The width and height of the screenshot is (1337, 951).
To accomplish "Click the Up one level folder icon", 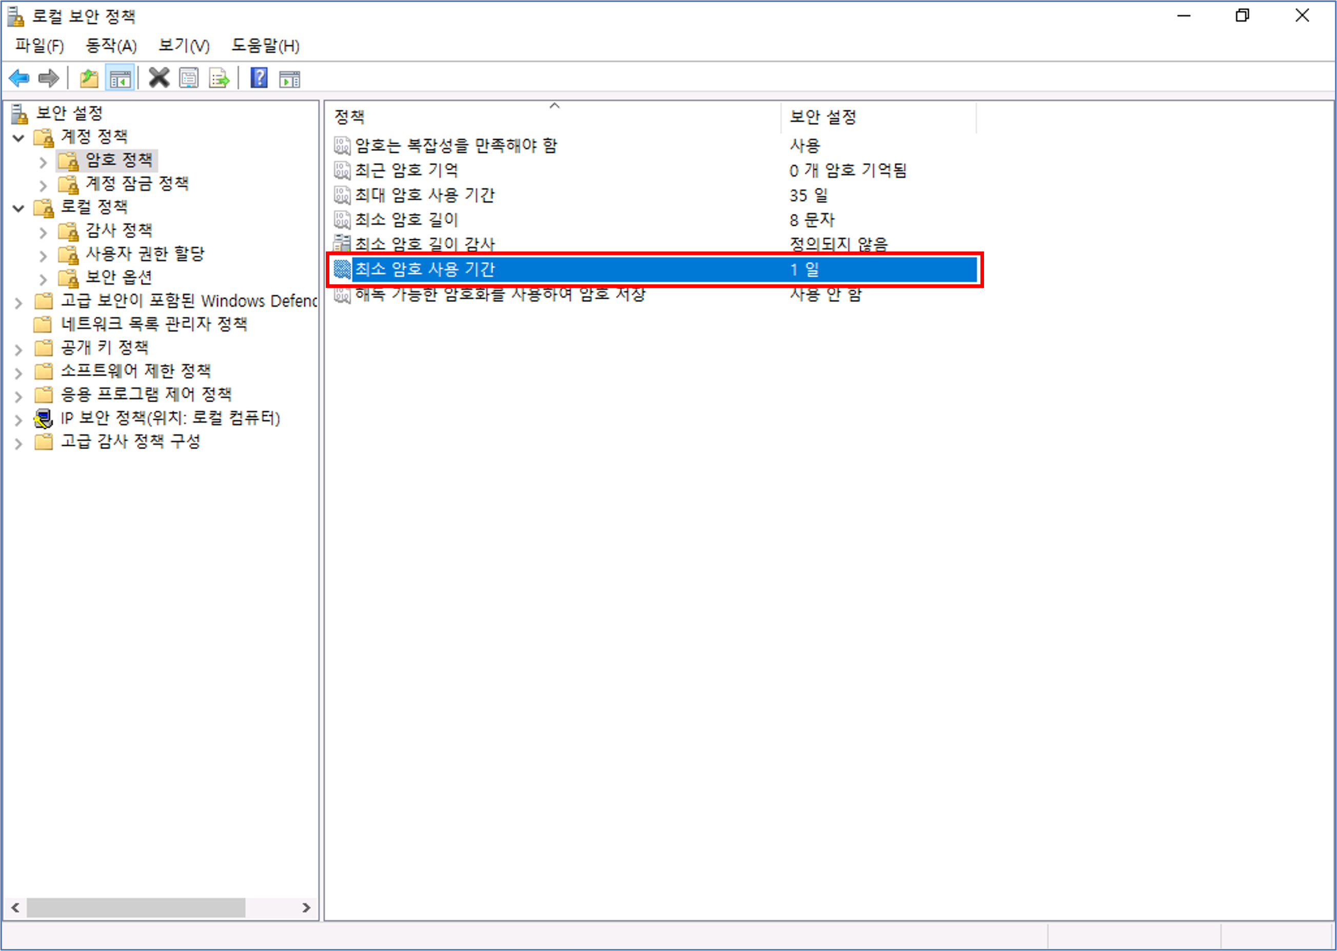I will pos(88,78).
